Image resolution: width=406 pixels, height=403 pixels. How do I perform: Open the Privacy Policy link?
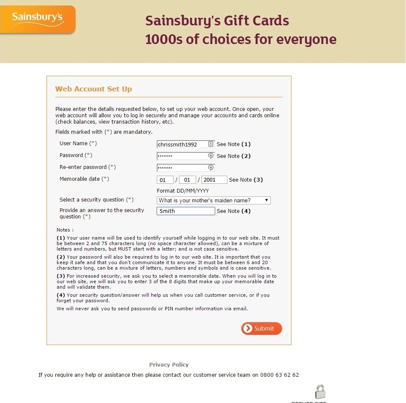point(169,364)
